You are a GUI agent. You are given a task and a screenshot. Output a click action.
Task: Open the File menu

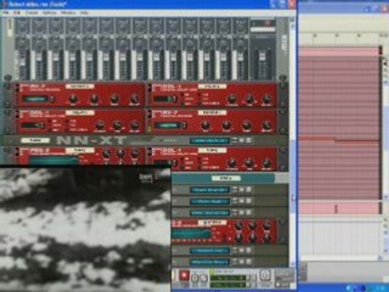6,13
